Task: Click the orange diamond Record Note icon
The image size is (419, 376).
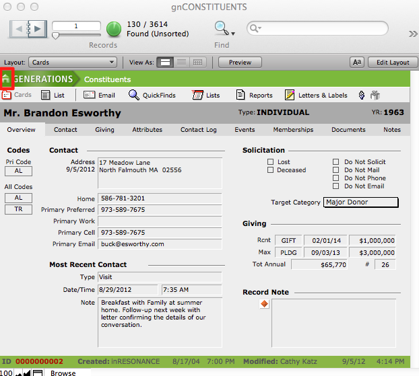Action: pyautogui.click(x=264, y=304)
